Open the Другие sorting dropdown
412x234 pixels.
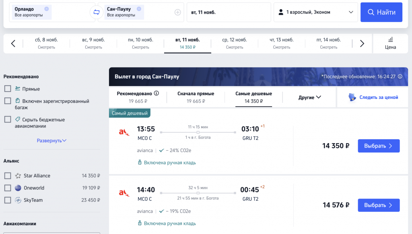click(x=309, y=97)
